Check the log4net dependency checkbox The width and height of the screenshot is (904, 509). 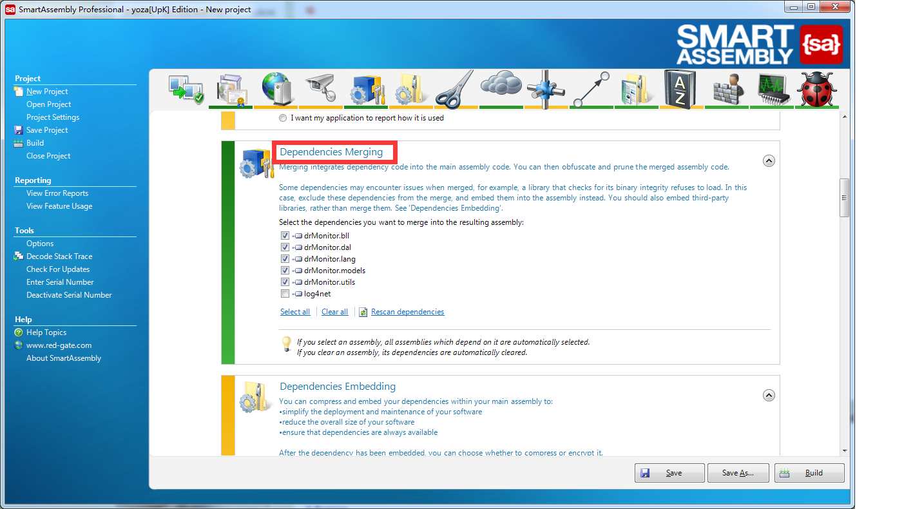285,294
